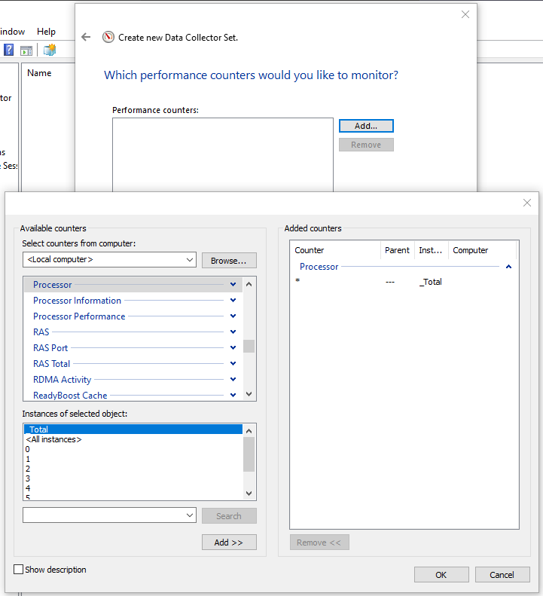Close the Create new Data Collector Set wizard
The height and width of the screenshot is (596, 543).
click(465, 14)
